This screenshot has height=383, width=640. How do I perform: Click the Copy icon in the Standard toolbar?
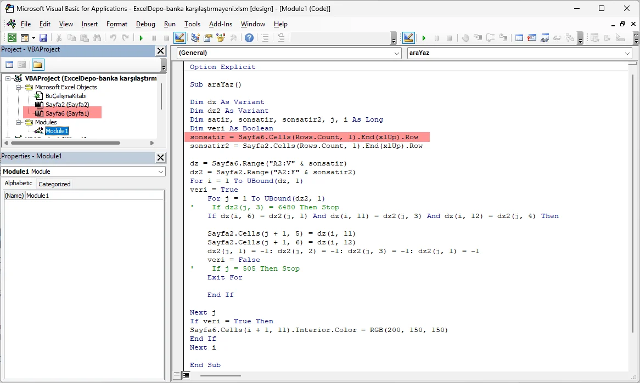(x=71, y=38)
